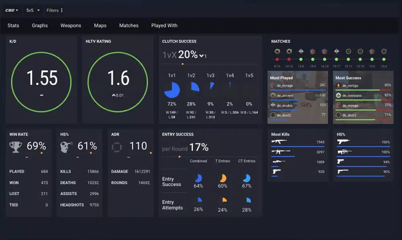The image size is (402, 240).
Task: Open the Filters kebab menu
Action: pyautogui.click(x=62, y=10)
